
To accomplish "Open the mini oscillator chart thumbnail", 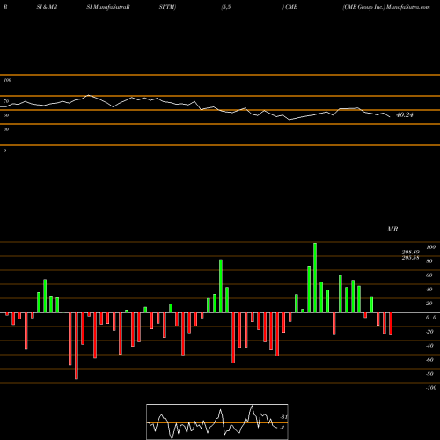I will tap(217, 422).
